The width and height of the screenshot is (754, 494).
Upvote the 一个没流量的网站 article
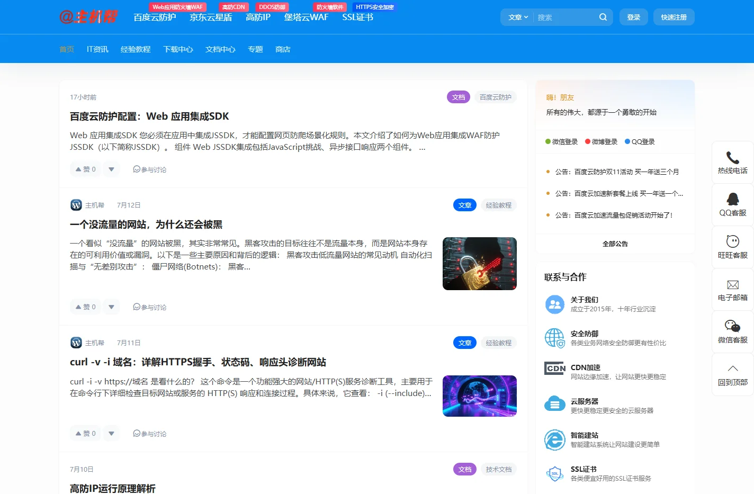85,307
